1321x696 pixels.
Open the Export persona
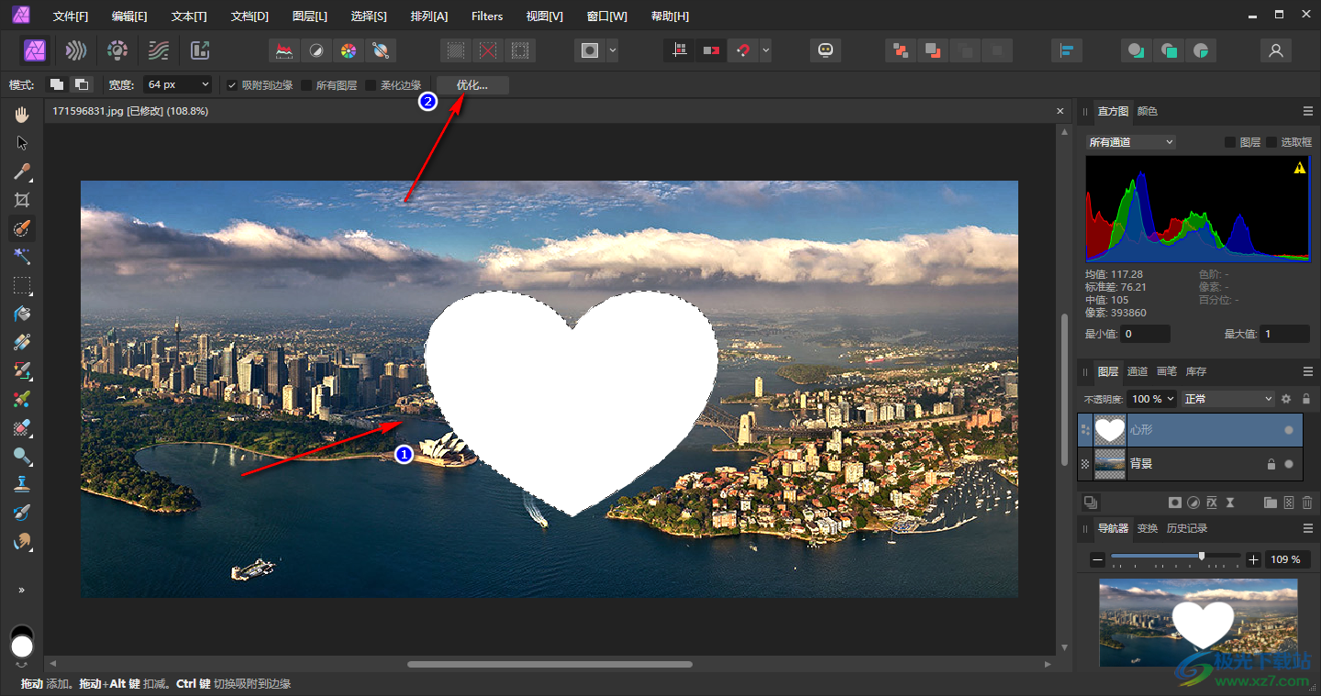click(x=200, y=50)
